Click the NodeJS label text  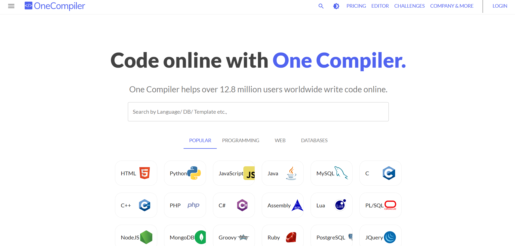pyautogui.click(x=130, y=238)
